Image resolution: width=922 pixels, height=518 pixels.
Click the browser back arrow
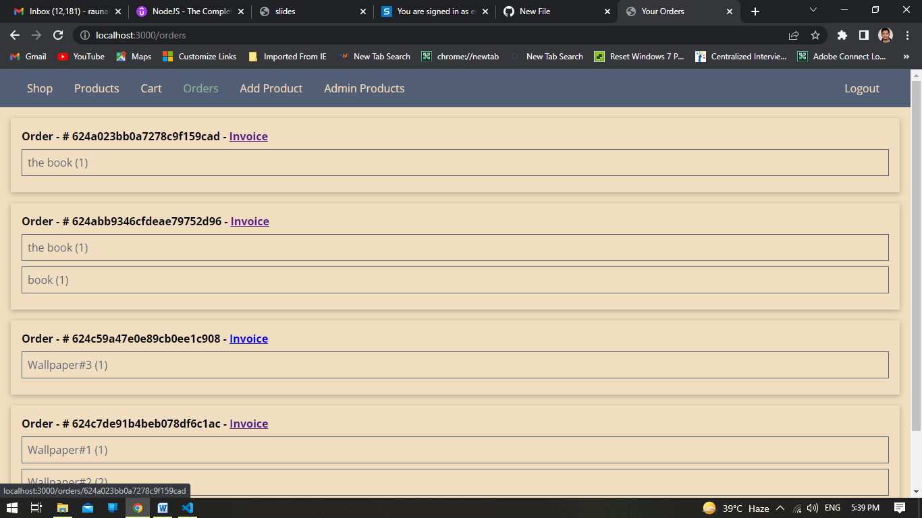click(14, 35)
